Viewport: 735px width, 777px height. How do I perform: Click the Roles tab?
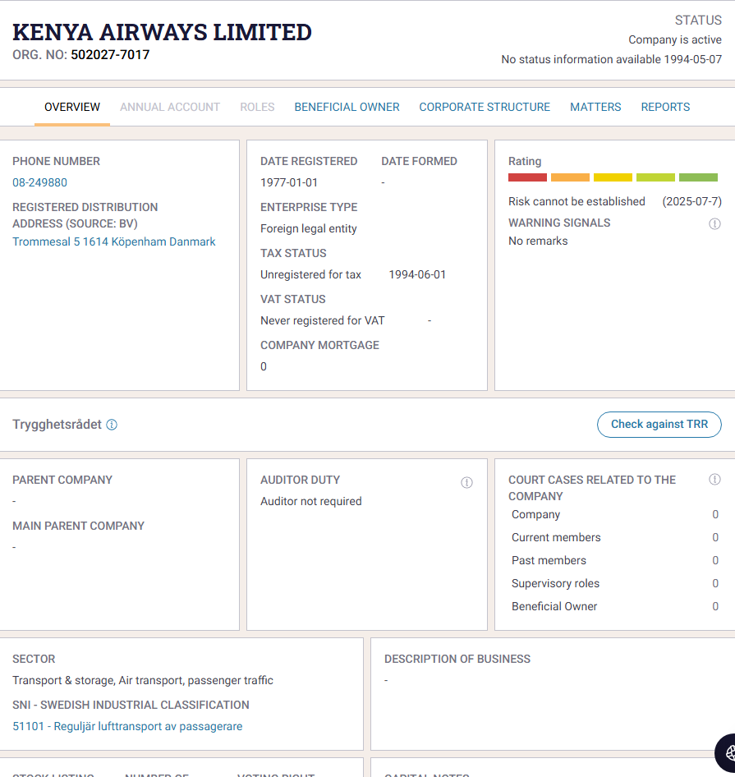click(x=257, y=107)
